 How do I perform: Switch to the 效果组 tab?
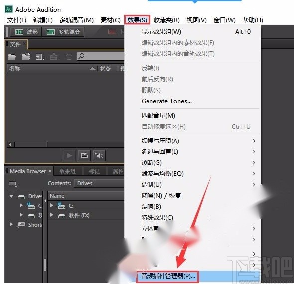(x=67, y=171)
